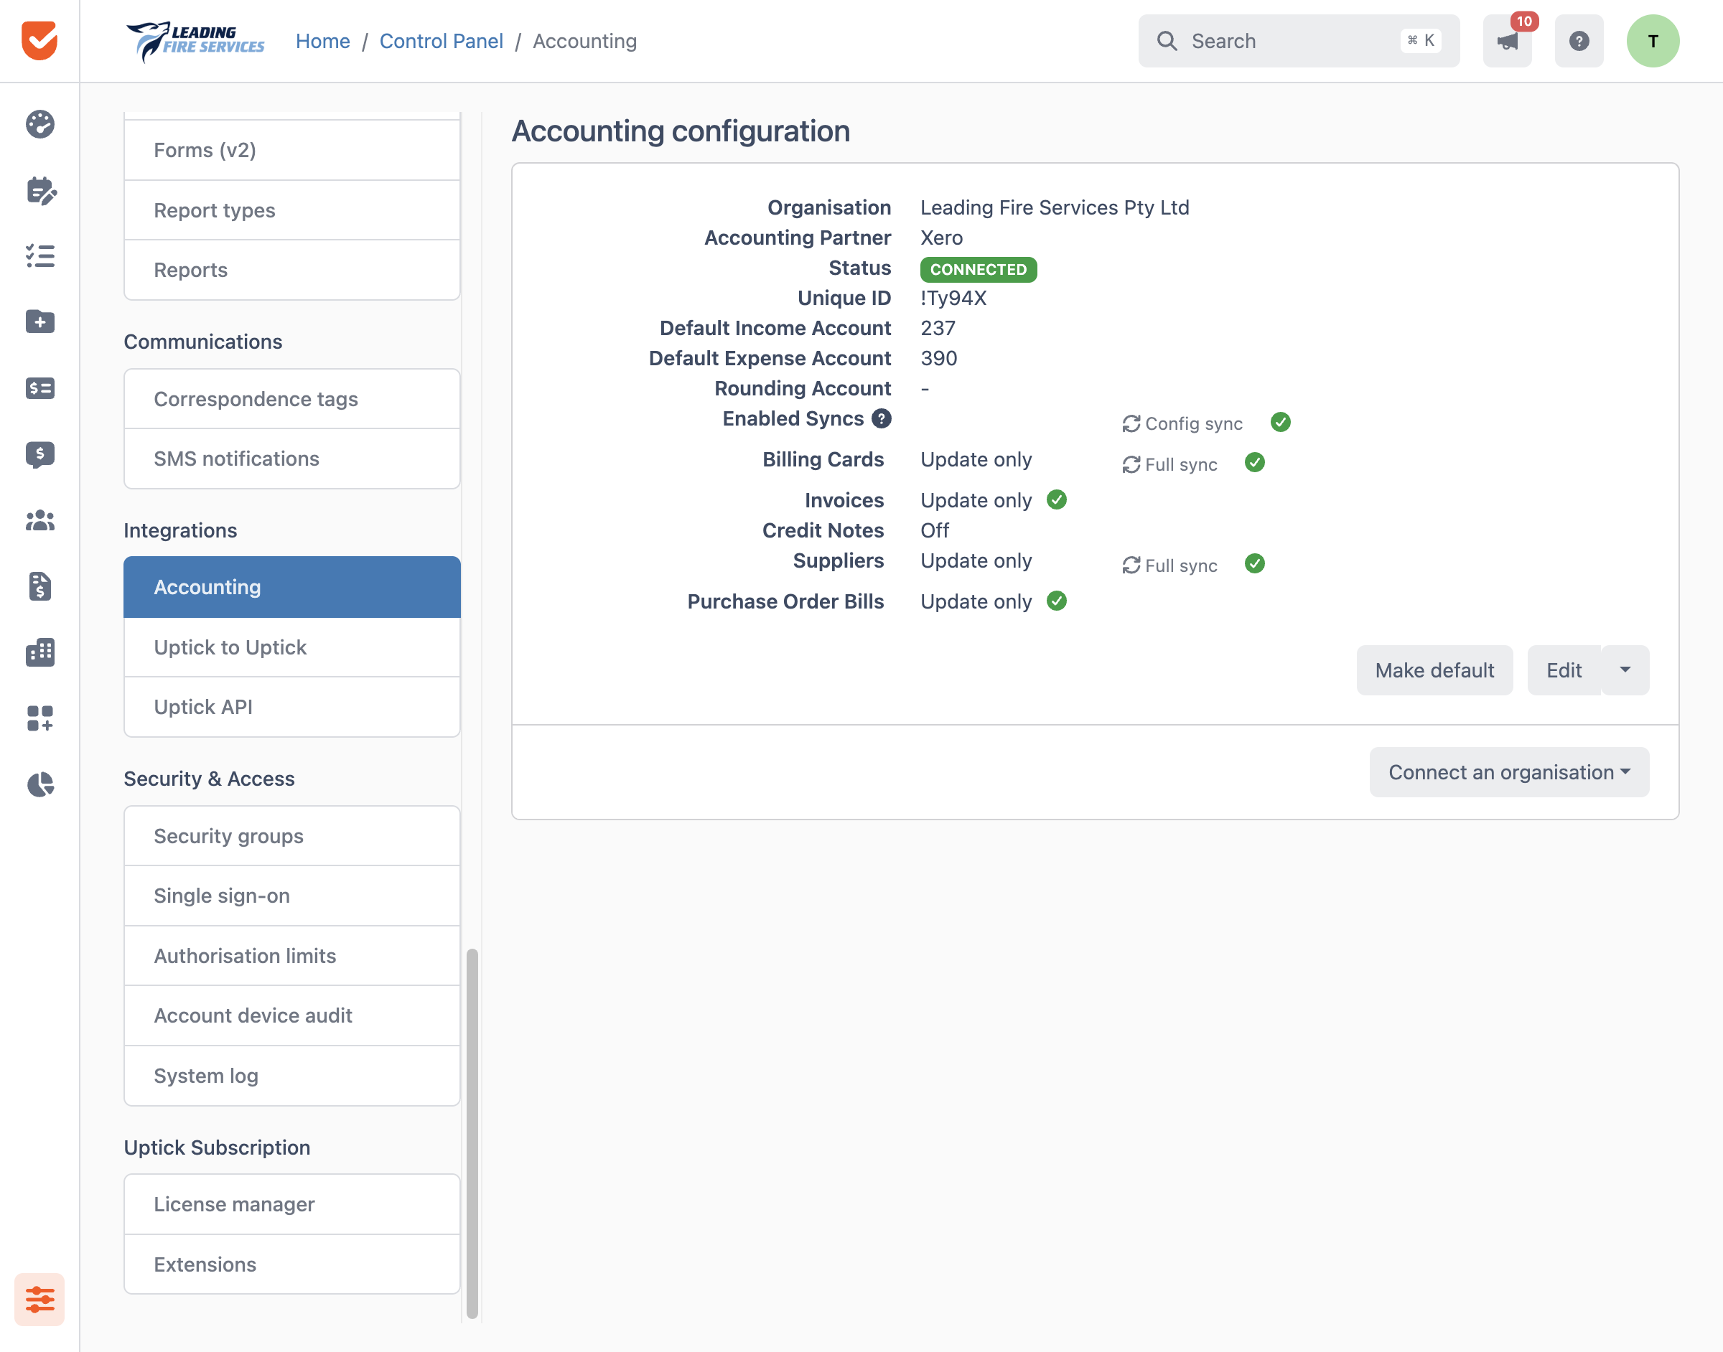Click the left menu scrollbar
Viewport: 1723px width, 1352px height.
(x=472, y=1134)
